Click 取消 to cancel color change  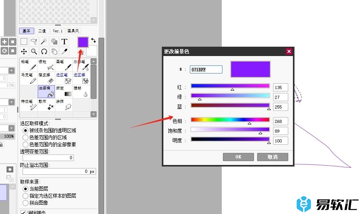click(273, 157)
